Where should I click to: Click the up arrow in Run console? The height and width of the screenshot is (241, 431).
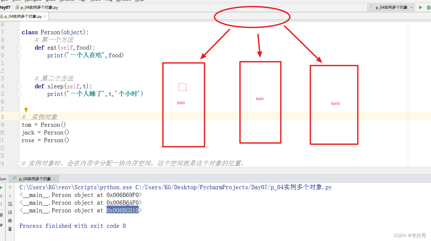(x=10, y=187)
